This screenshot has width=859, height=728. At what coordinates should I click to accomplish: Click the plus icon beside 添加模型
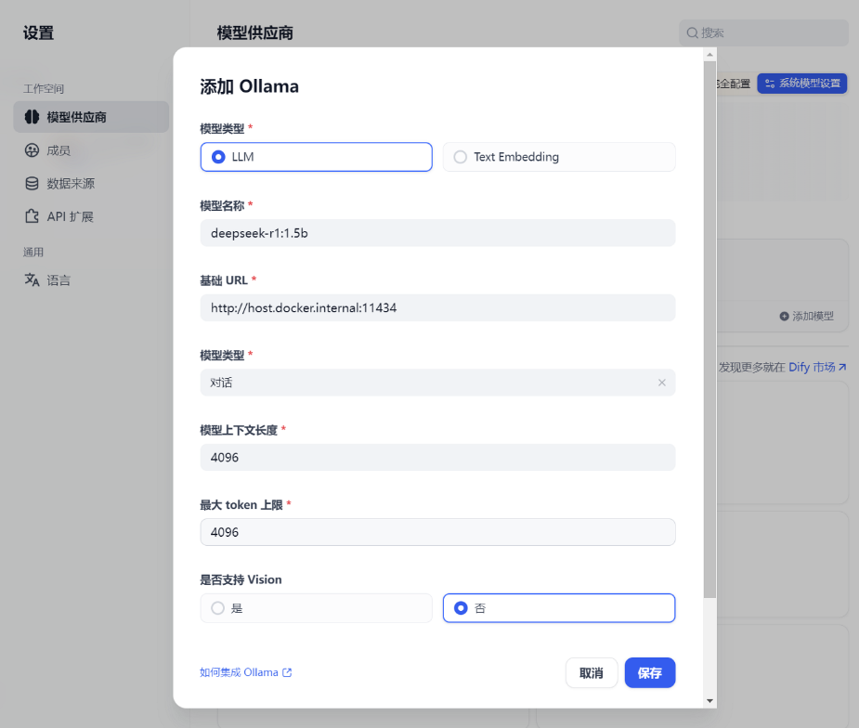point(784,316)
